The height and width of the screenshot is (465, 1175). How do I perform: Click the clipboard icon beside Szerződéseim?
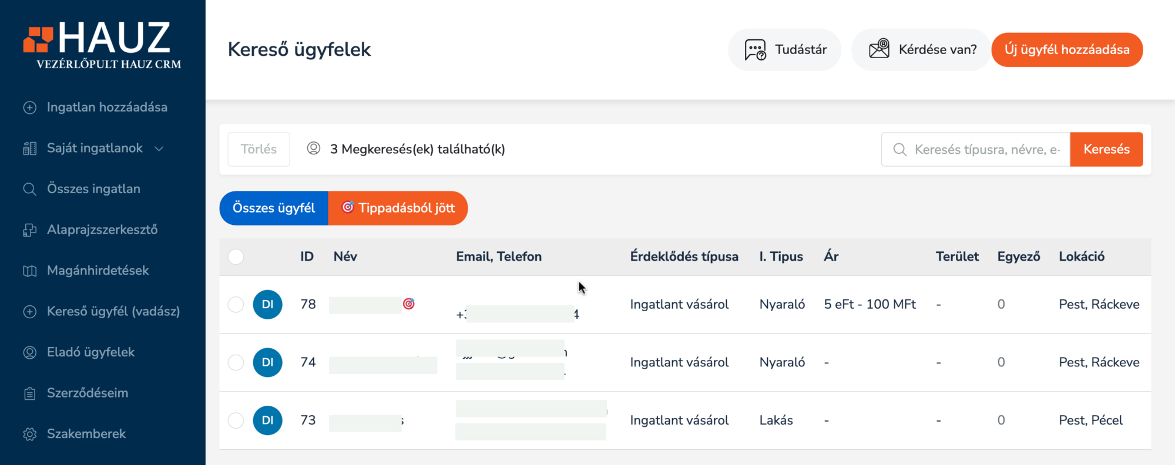pyautogui.click(x=29, y=393)
